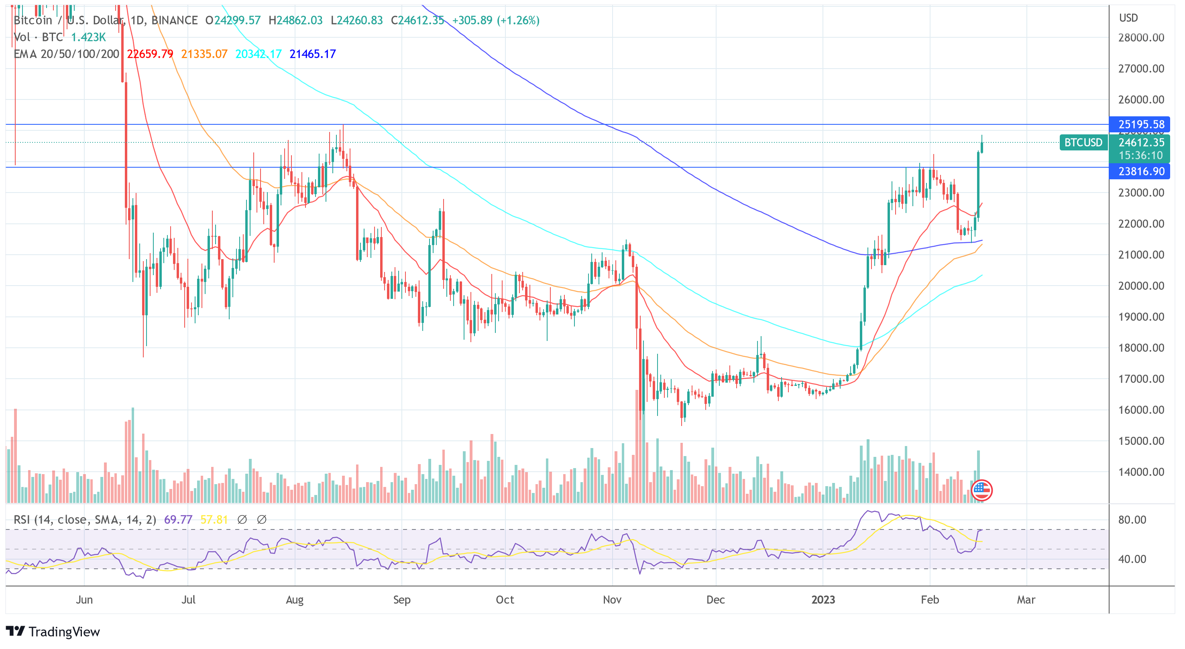
Task: Click the candle countdown 15:36:10
Action: click(1141, 155)
